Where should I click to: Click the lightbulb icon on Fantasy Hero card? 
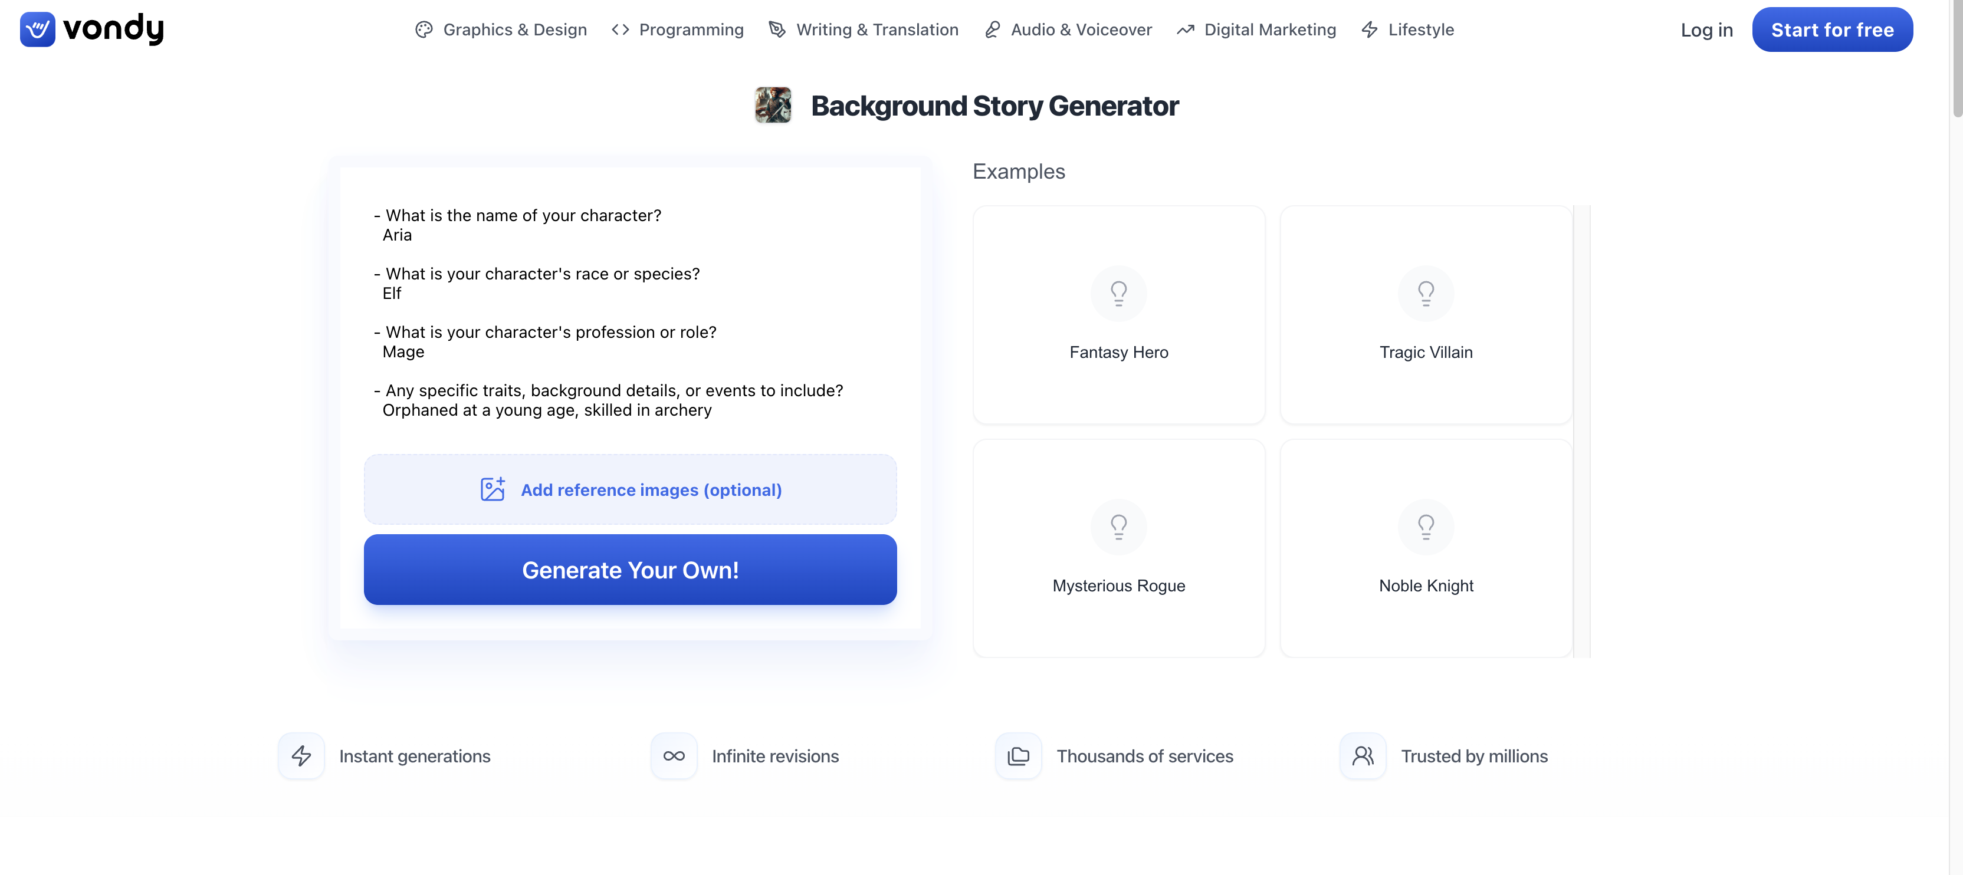click(x=1118, y=293)
